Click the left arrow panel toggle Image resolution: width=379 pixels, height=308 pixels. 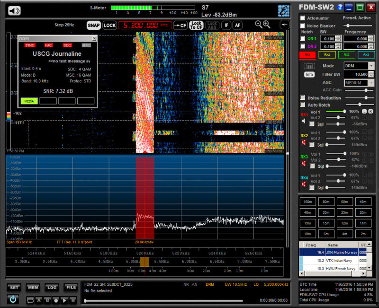coord(285,25)
